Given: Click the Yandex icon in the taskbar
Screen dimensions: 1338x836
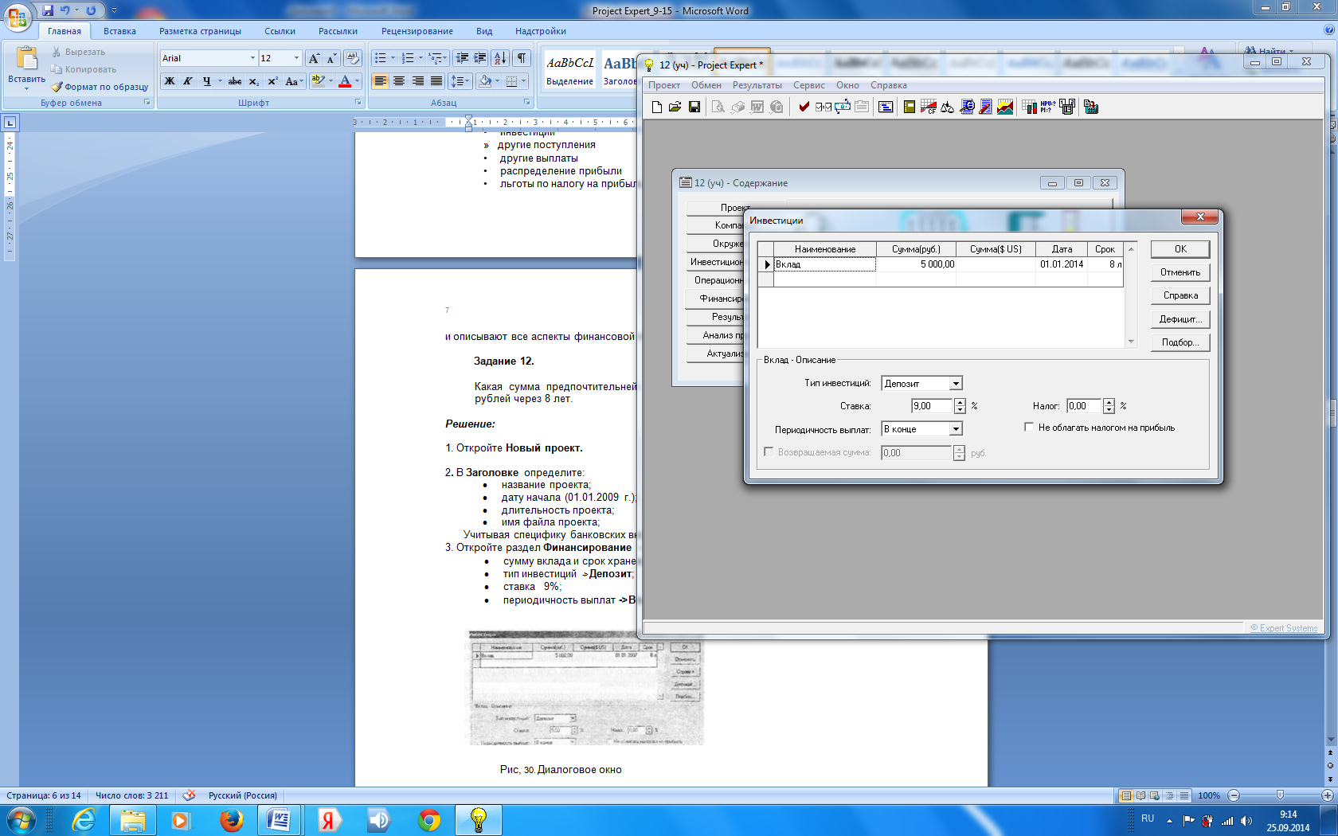Looking at the screenshot, I should (327, 819).
